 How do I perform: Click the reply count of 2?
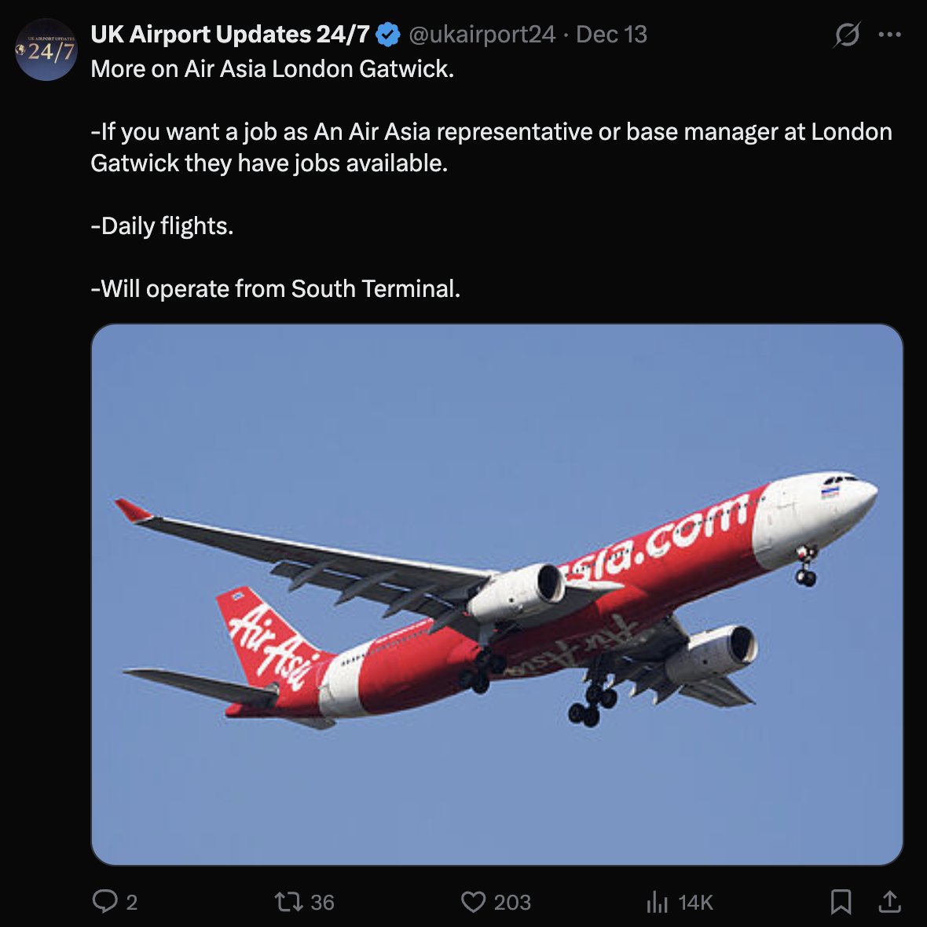(132, 903)
